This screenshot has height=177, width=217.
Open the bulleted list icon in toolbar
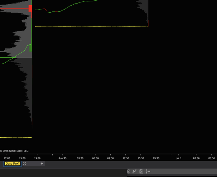pos(148,171)
